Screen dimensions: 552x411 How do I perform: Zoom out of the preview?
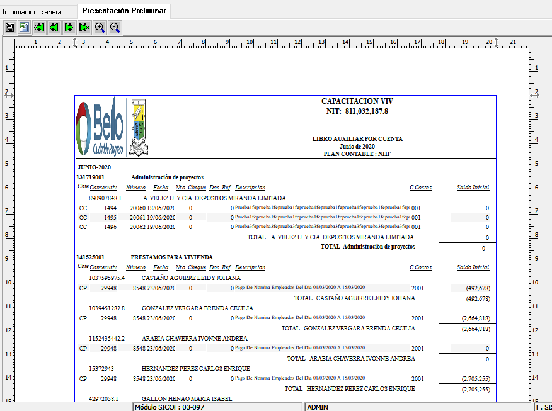[115, 27]
